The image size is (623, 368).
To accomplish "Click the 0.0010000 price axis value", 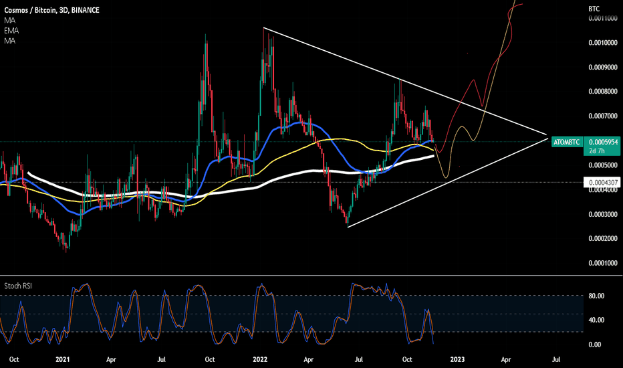I will pyautogui.click(x=603, y=43).
